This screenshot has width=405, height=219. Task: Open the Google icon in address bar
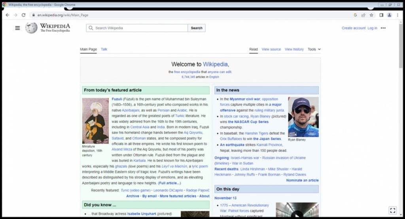356,15
